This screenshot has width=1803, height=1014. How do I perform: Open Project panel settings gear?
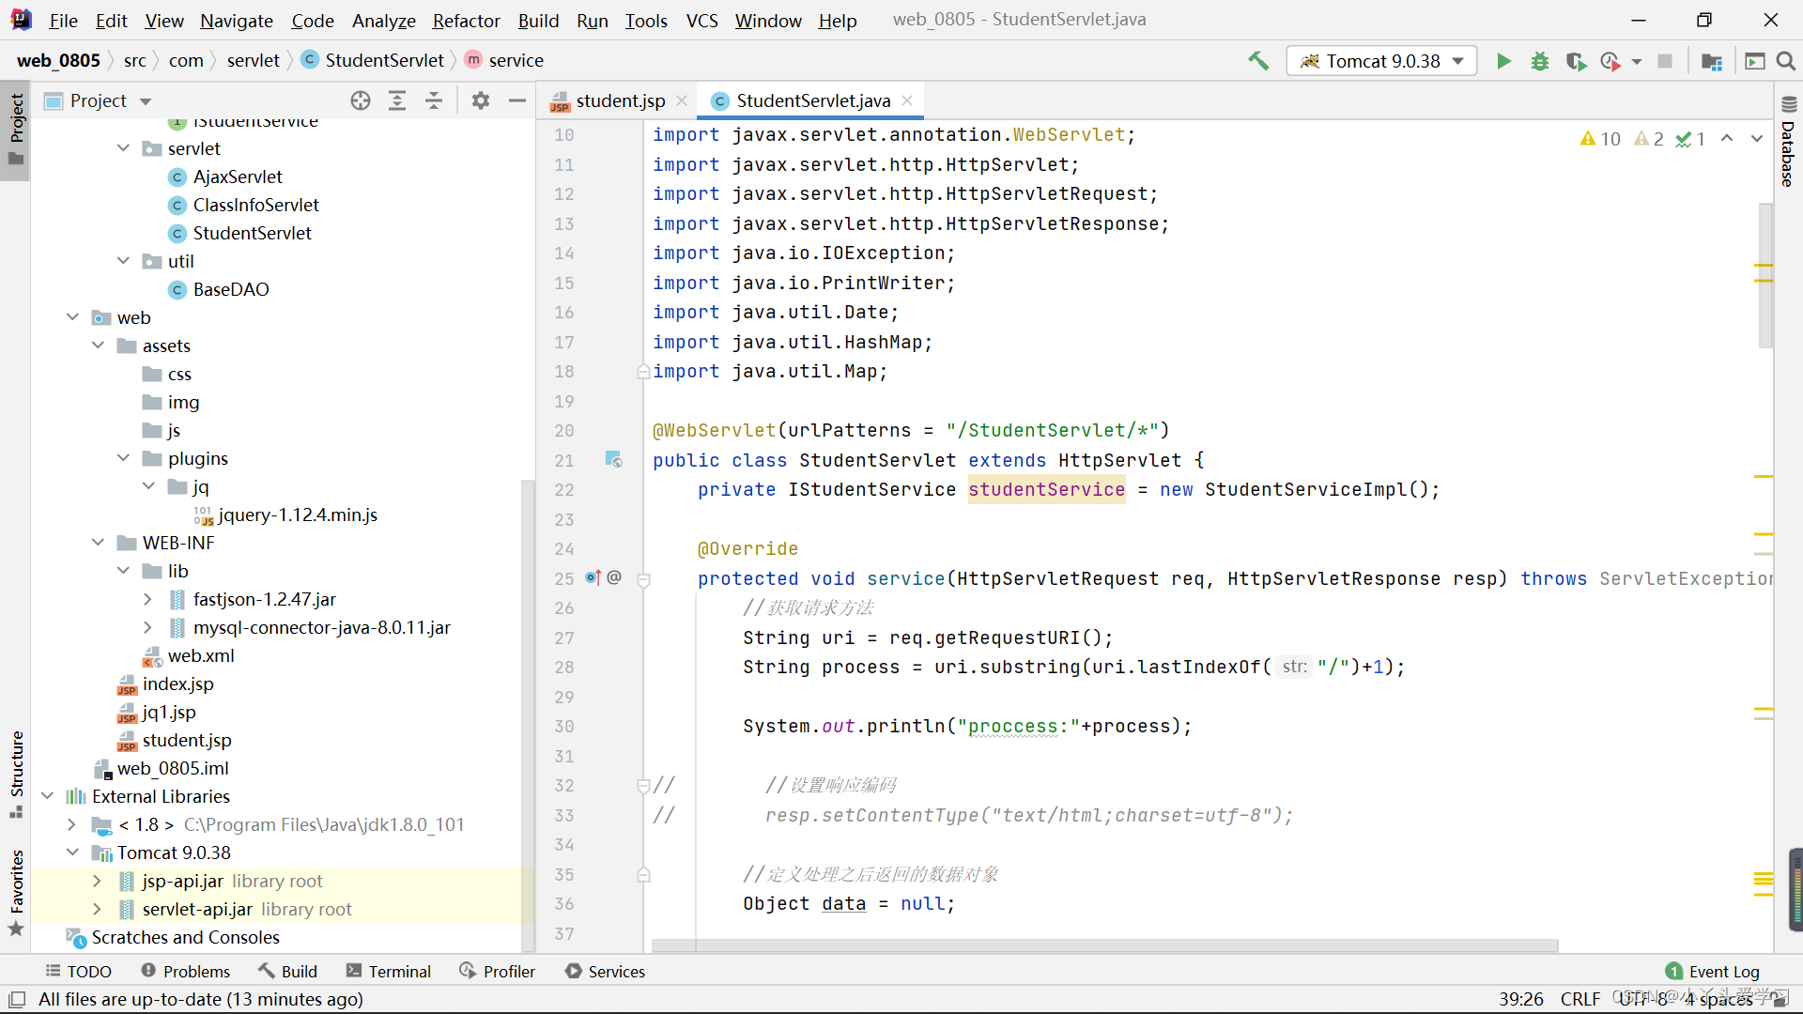[481, 100]
